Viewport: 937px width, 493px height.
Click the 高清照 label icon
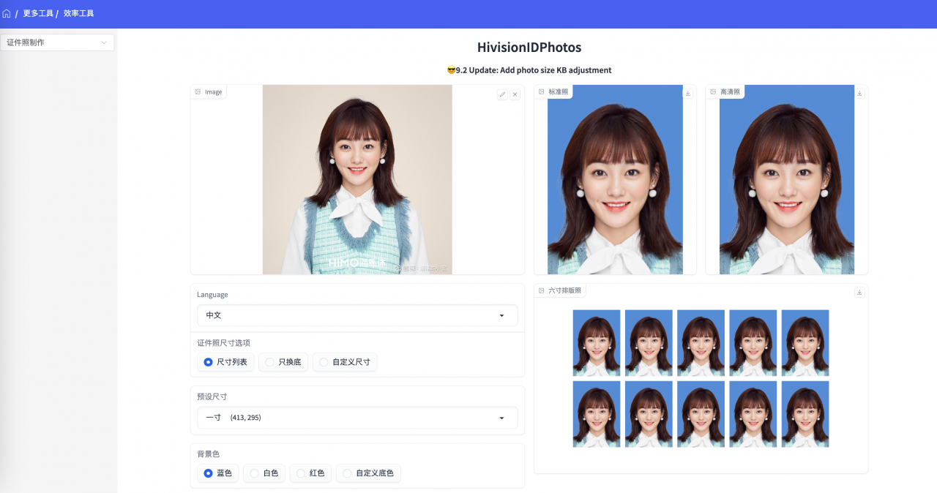[x=713, y=92]
